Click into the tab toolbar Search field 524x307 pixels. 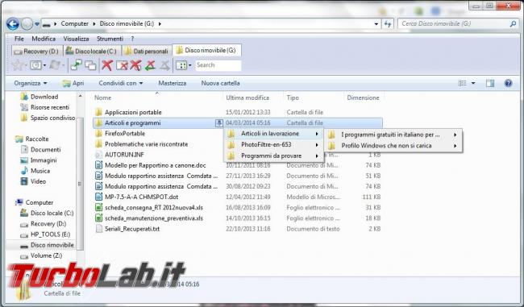pos(218,65)
